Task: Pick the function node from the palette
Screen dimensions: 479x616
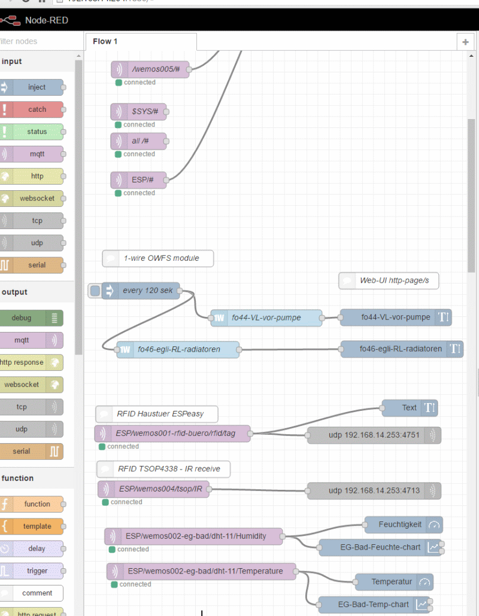Action: [x=32, y=504]
